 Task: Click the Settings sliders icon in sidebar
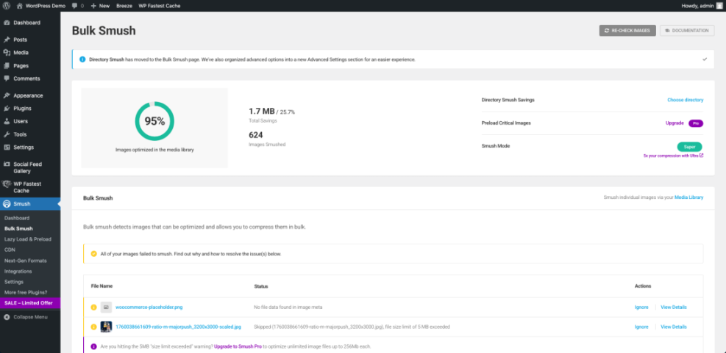[7, 148]
